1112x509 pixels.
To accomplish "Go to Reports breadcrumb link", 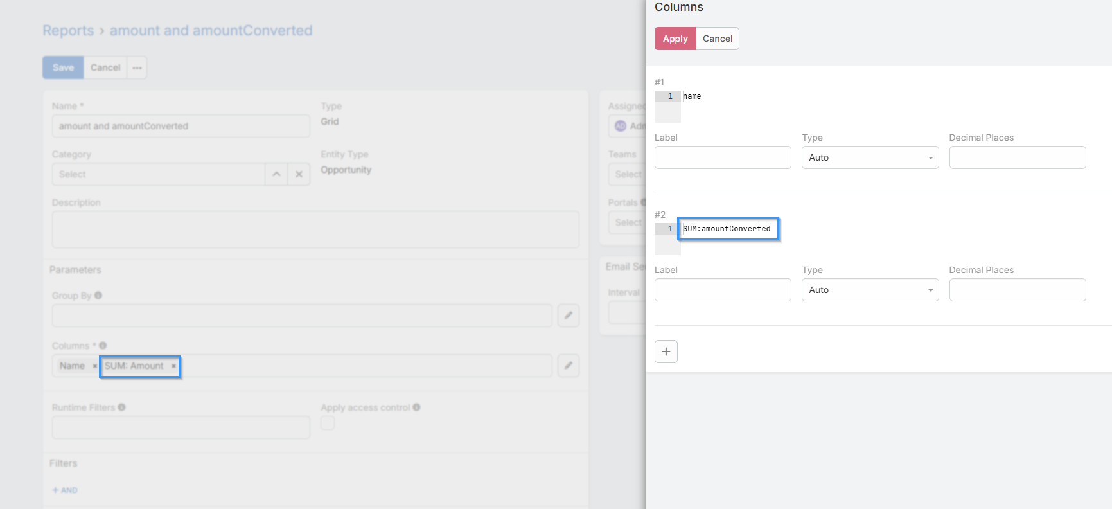I will tap(68, 31).
